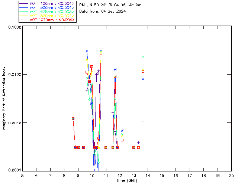This screenshot has height=190, width=238.
Task: Click the AOT 1020nm red legend entry
Action: (x=47, y=20)
